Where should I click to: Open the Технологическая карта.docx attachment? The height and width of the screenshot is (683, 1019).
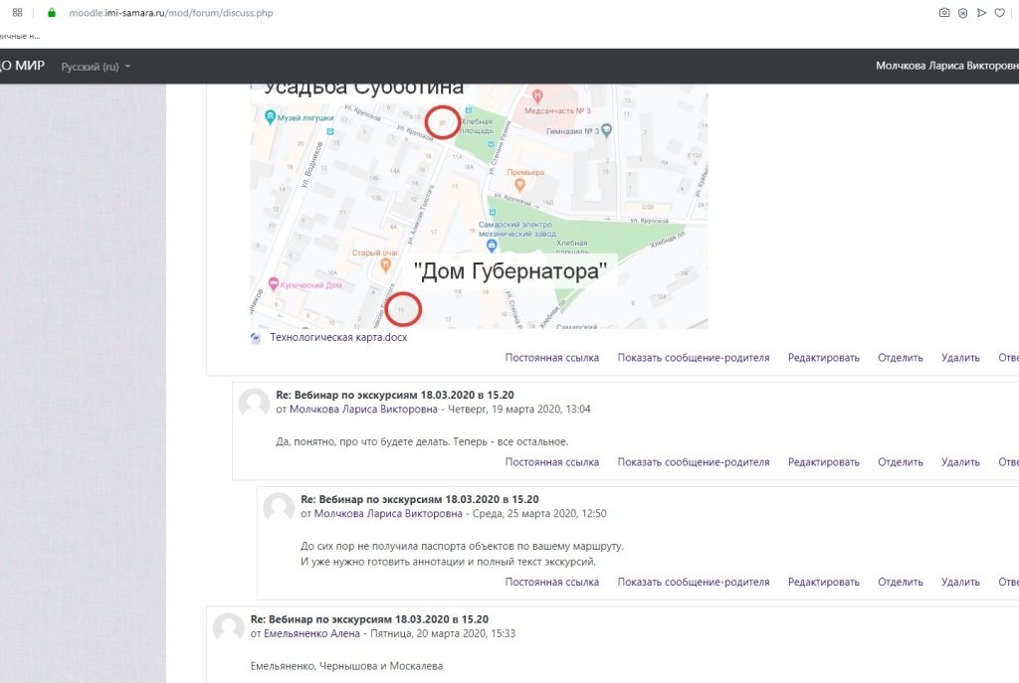[338, 337]
